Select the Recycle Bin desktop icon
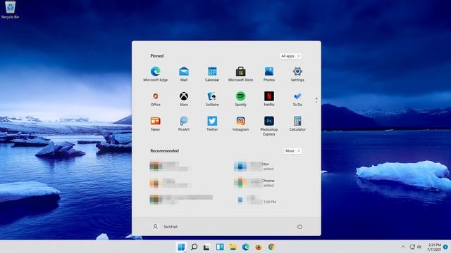The width and height of the screenshot is (451, 253). point(11,10)
